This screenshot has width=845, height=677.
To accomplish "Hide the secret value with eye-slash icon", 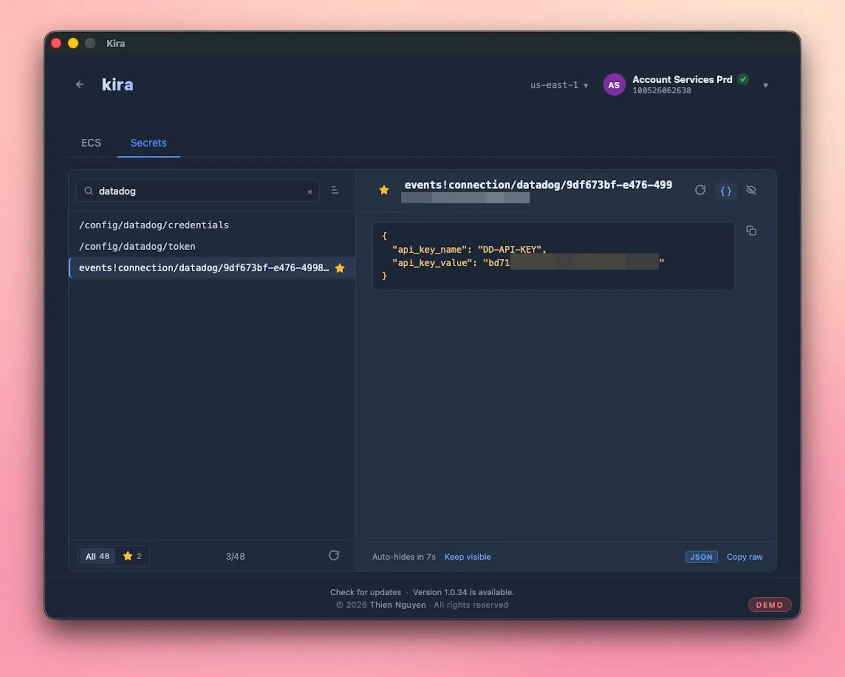I will [752, 190].
